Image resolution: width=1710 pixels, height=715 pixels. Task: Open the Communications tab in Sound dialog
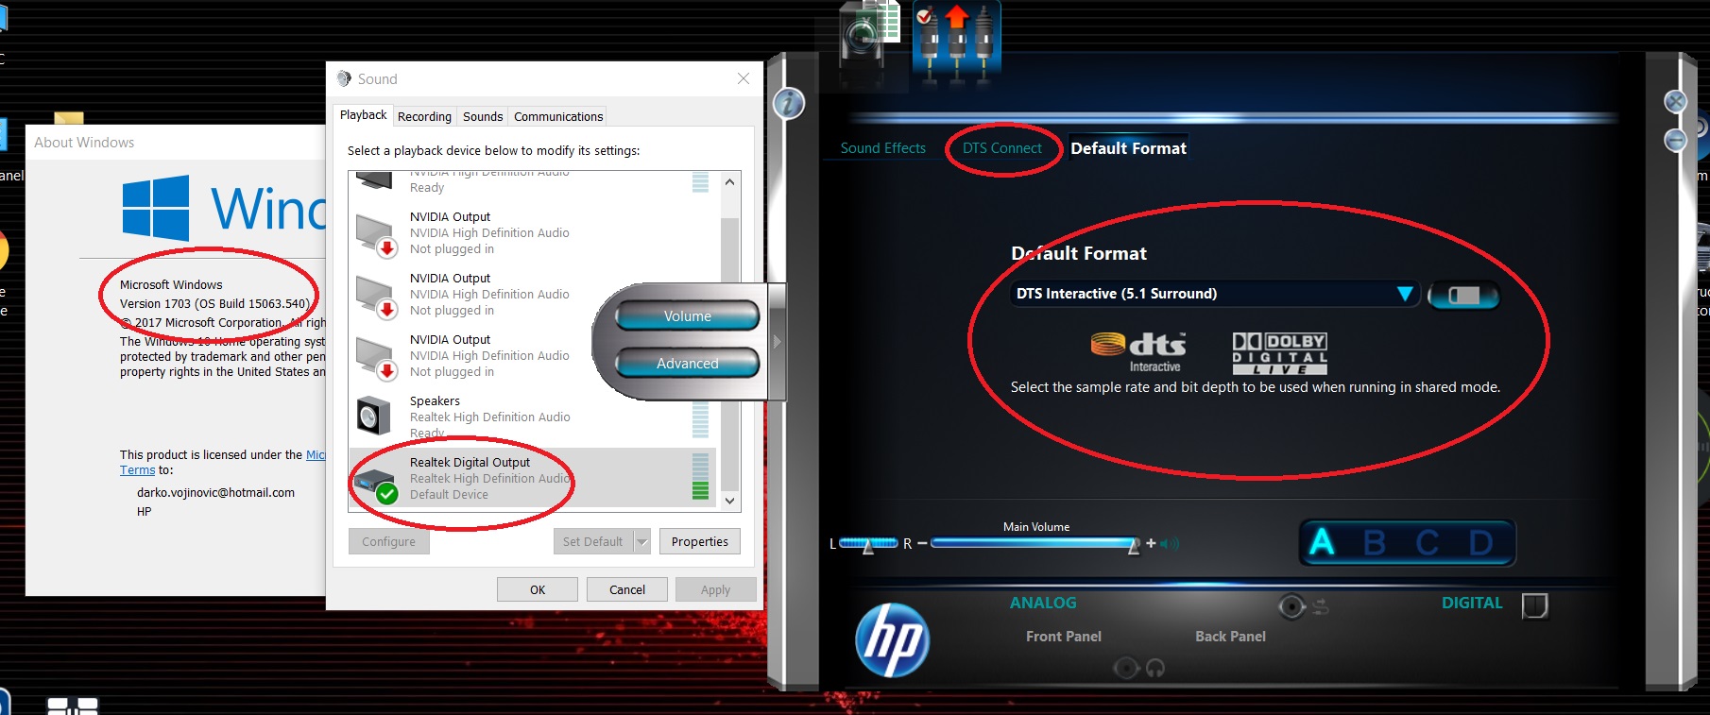point(558,117)
